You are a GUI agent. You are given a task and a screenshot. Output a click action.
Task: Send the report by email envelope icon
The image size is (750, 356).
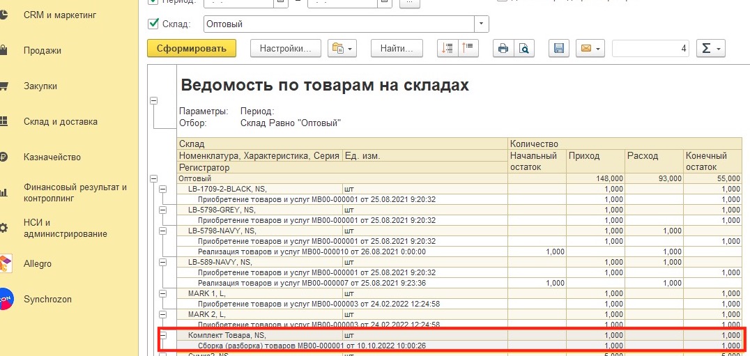pos(590,48)
